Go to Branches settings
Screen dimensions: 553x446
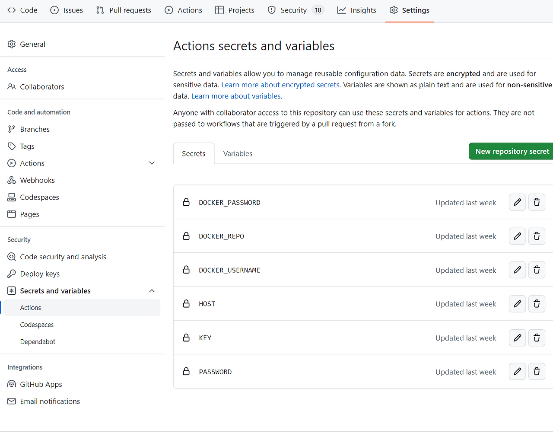tap(35, 129)
